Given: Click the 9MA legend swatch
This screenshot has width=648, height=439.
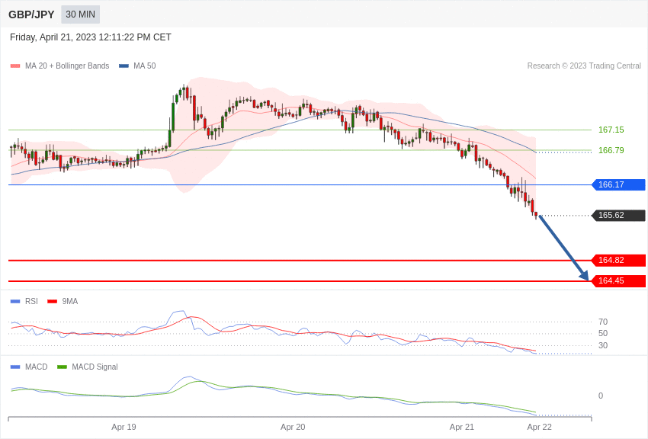Looking at the screenshot, I should tap(53, 302).
